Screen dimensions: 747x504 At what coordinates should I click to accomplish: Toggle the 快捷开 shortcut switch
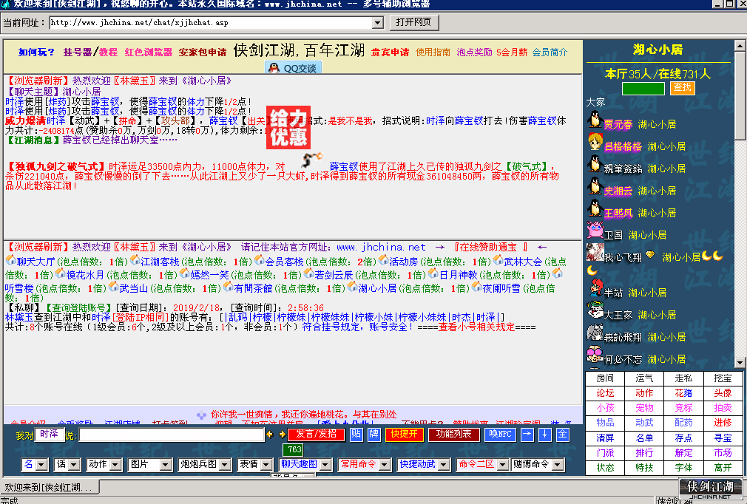(x=404, y=435)
